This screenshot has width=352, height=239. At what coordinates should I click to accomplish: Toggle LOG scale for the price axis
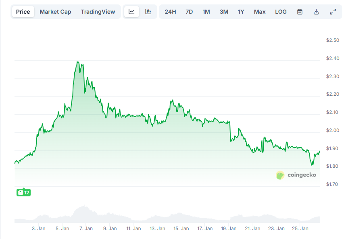pos(281,12)
